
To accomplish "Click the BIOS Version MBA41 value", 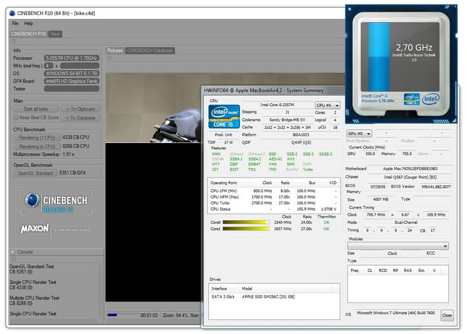I will click(x=436, y=187).
